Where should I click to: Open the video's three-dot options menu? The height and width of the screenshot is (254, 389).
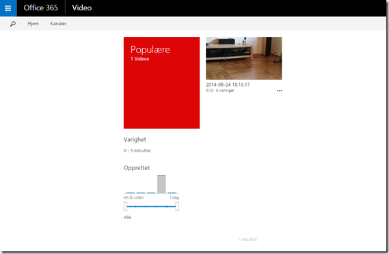(280, 91)
